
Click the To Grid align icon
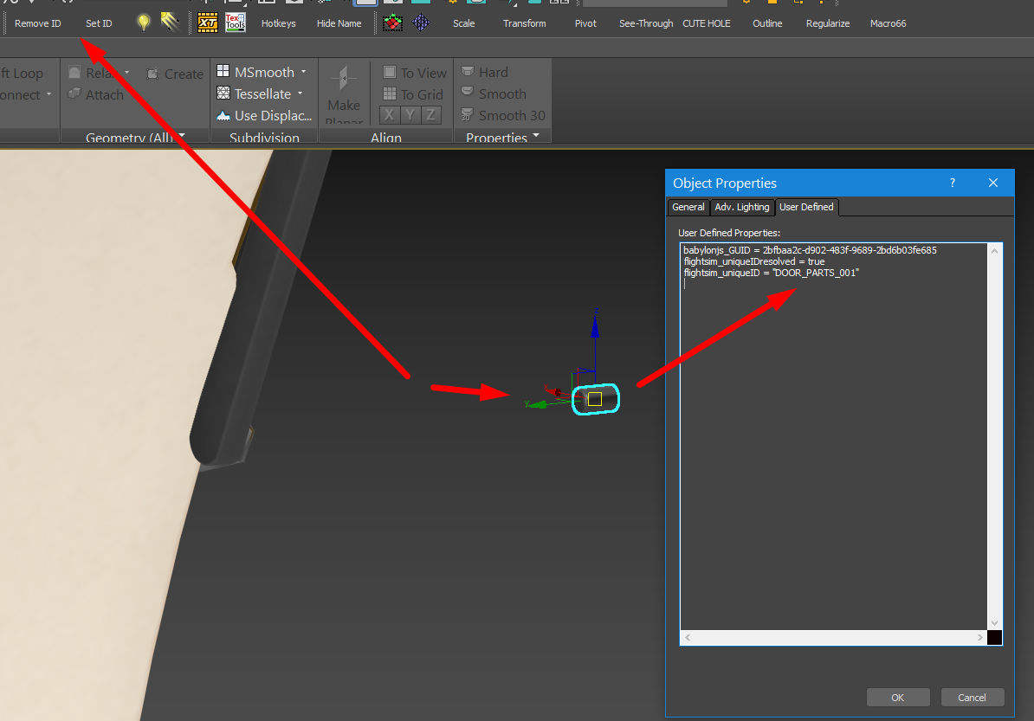(390, 93)
